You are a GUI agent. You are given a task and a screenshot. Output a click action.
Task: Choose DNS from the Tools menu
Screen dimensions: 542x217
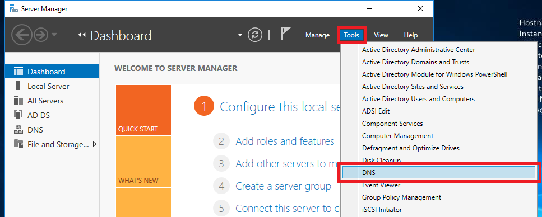[x=439, y=172]
